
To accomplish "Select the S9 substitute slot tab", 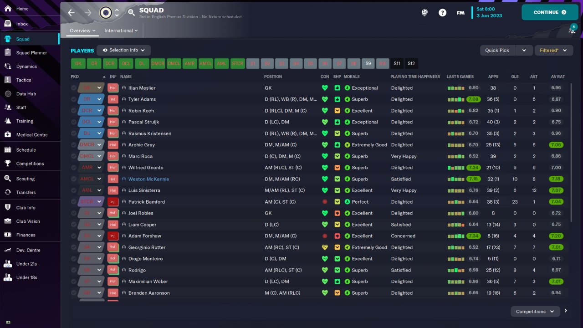I will coord(368,64).
